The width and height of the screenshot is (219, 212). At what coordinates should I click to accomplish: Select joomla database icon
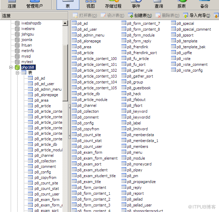pos(17,40)
